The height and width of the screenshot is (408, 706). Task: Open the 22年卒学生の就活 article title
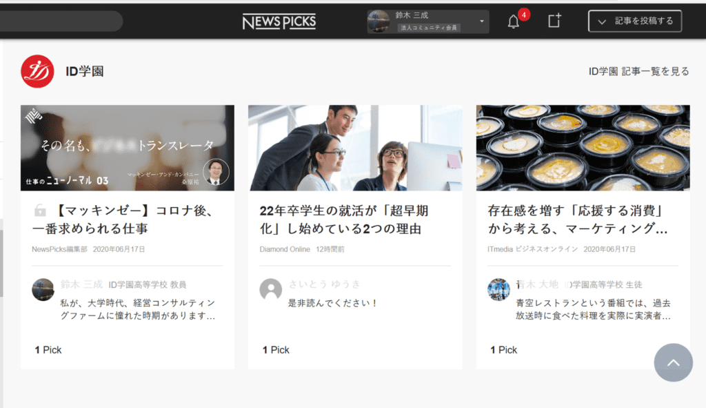pyautogui.click(x=345, y=219)
